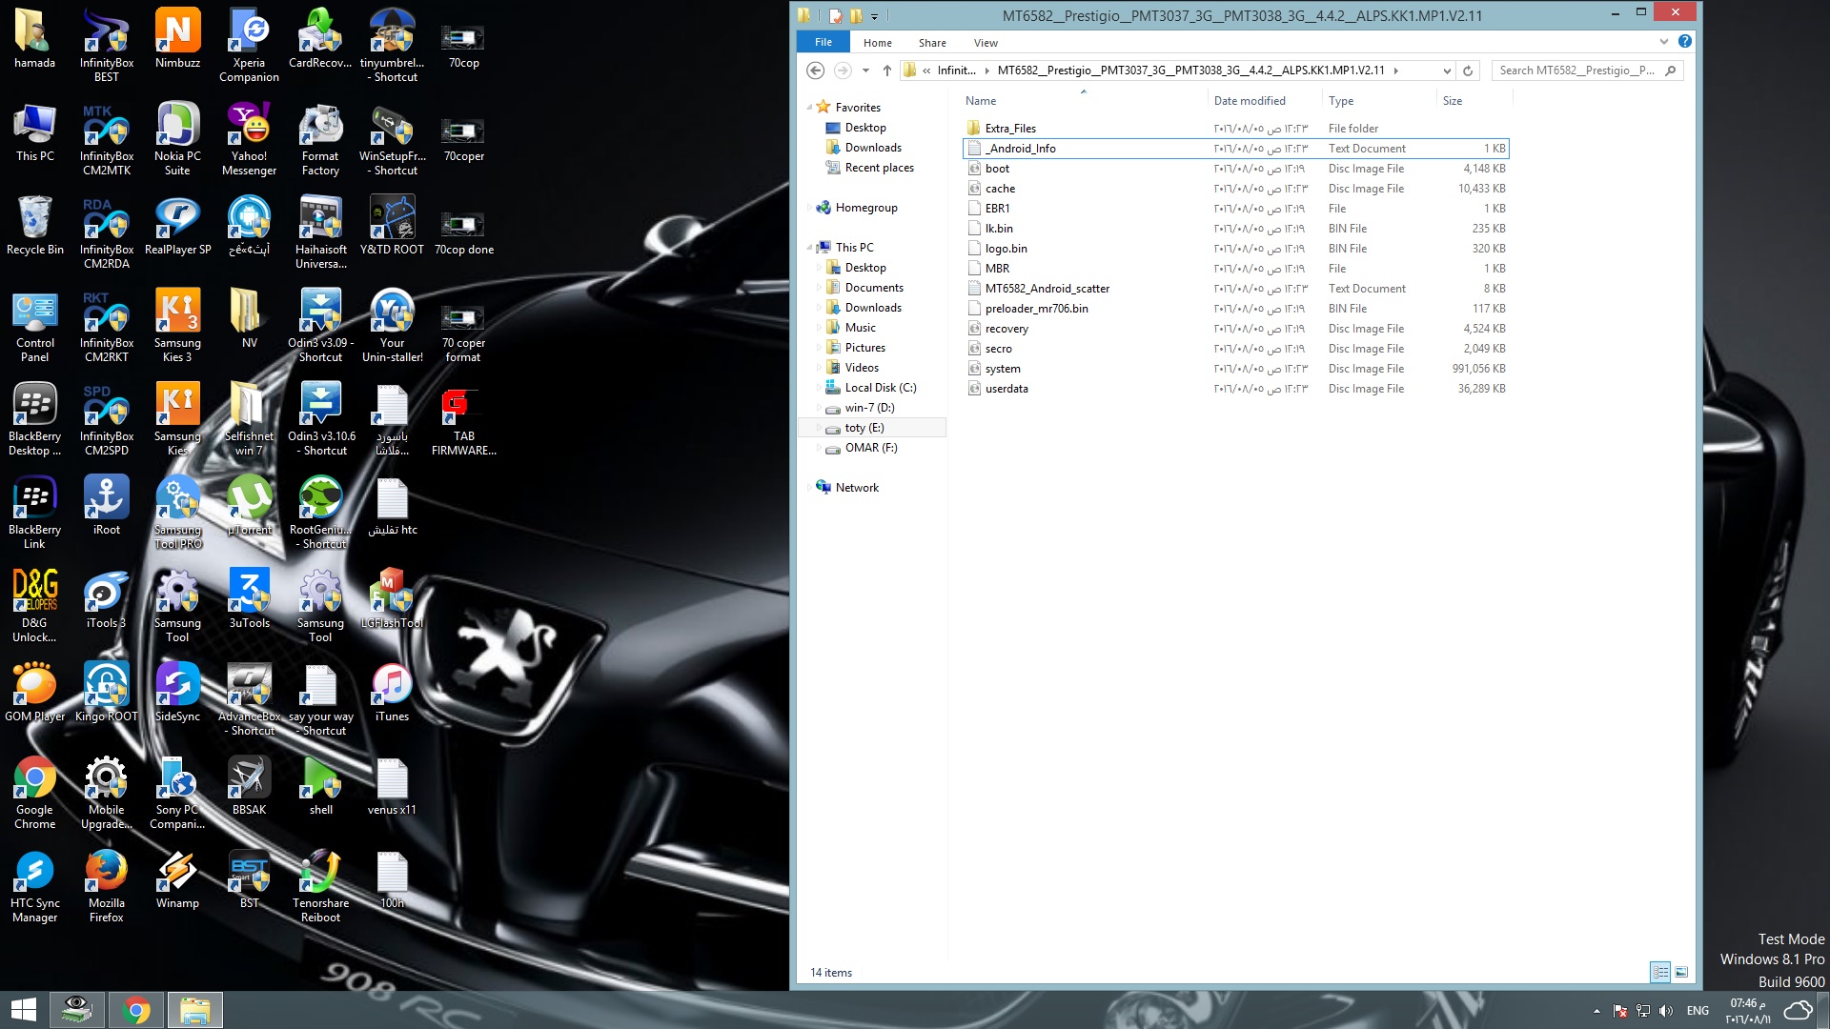Select the iTunes desktop icon

[392, 692]
